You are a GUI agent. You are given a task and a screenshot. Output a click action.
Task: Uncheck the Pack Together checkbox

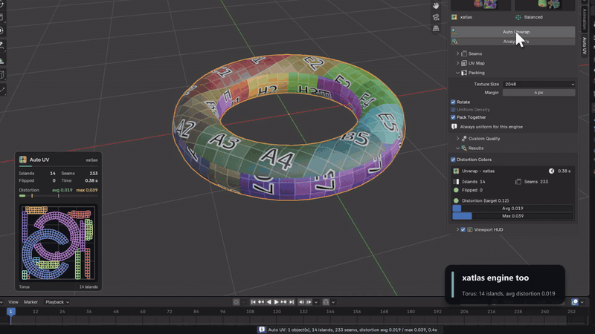click(x=453, y=117)
